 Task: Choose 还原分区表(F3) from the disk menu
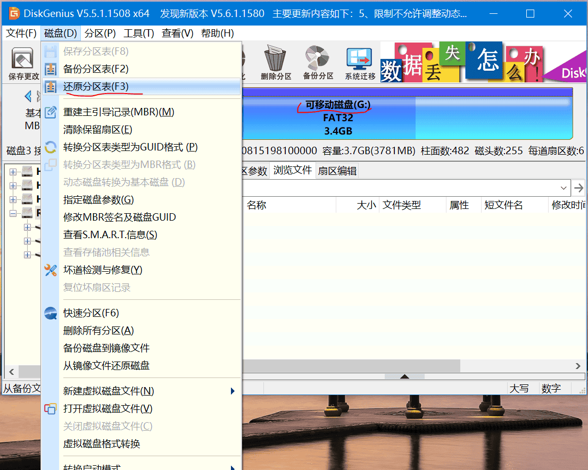(x=96, y=87)
